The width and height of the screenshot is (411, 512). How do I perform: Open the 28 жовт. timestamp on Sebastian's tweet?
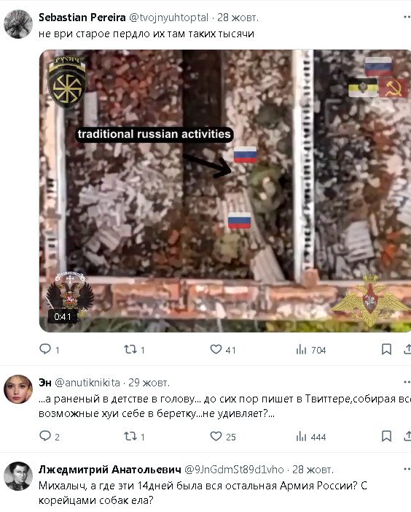click(x=238, y=18)
